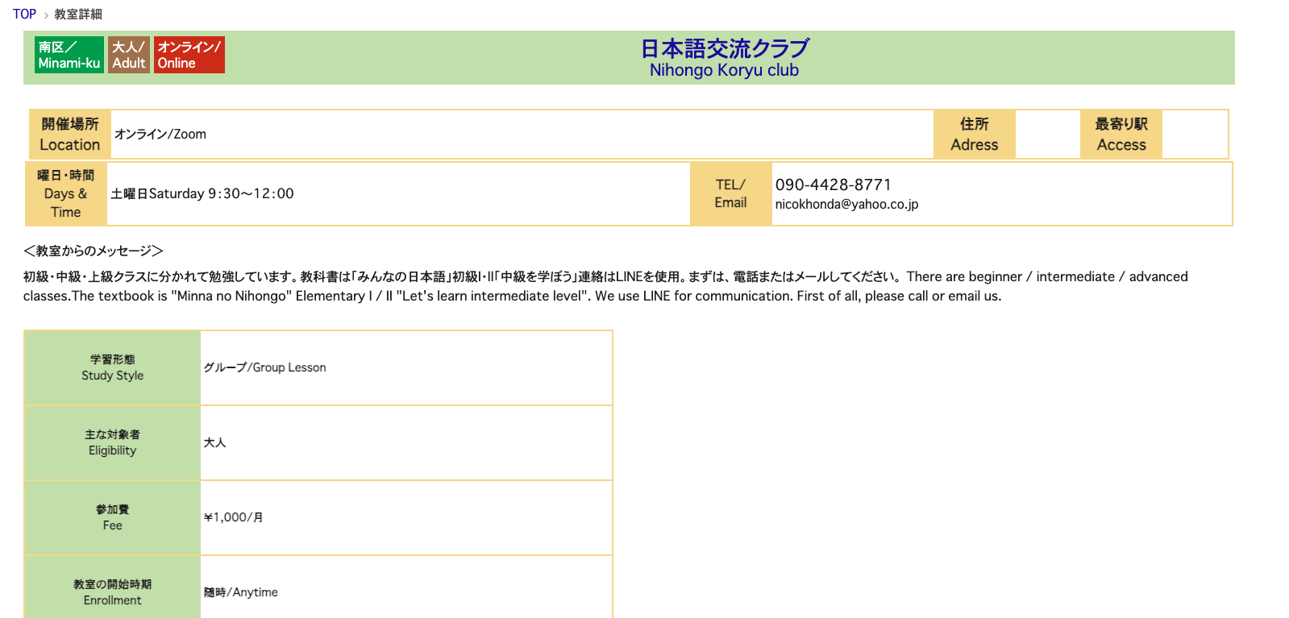The height and width of the screenshot is (618, 1289).
Task: Click the Fee label cell
Action: click(113, 518)
